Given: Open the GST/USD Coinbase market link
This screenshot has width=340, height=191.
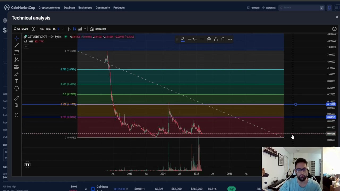Looking at the screenshot, I should [121, 189].
